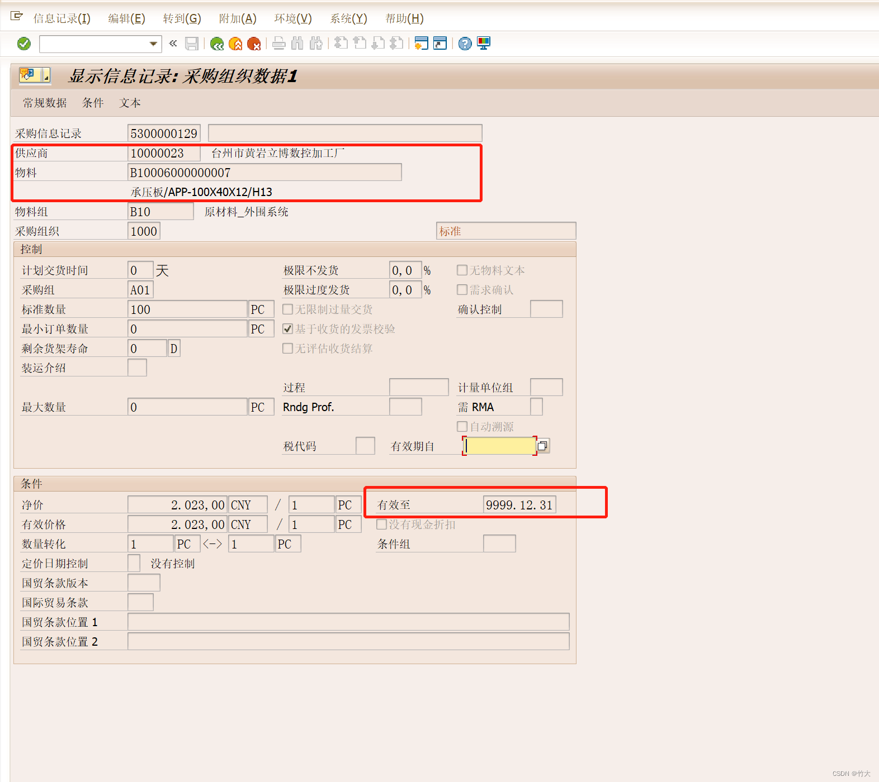The image size is (879, 782).
Task: Click the Create New Session icon
Action: (x=422, y=44)
